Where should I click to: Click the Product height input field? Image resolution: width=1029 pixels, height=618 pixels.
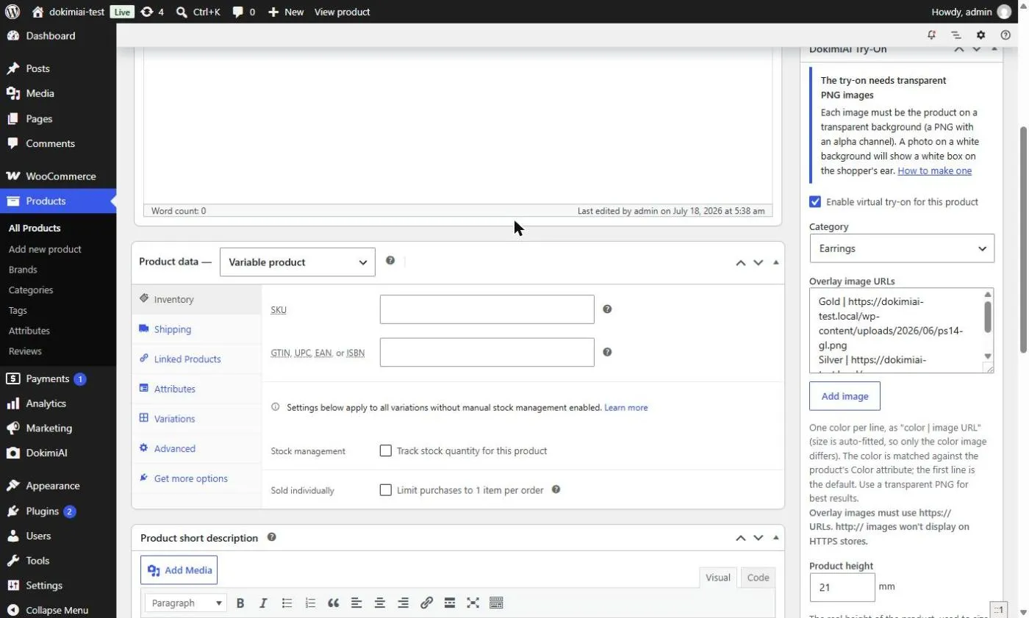pos(842,587)
